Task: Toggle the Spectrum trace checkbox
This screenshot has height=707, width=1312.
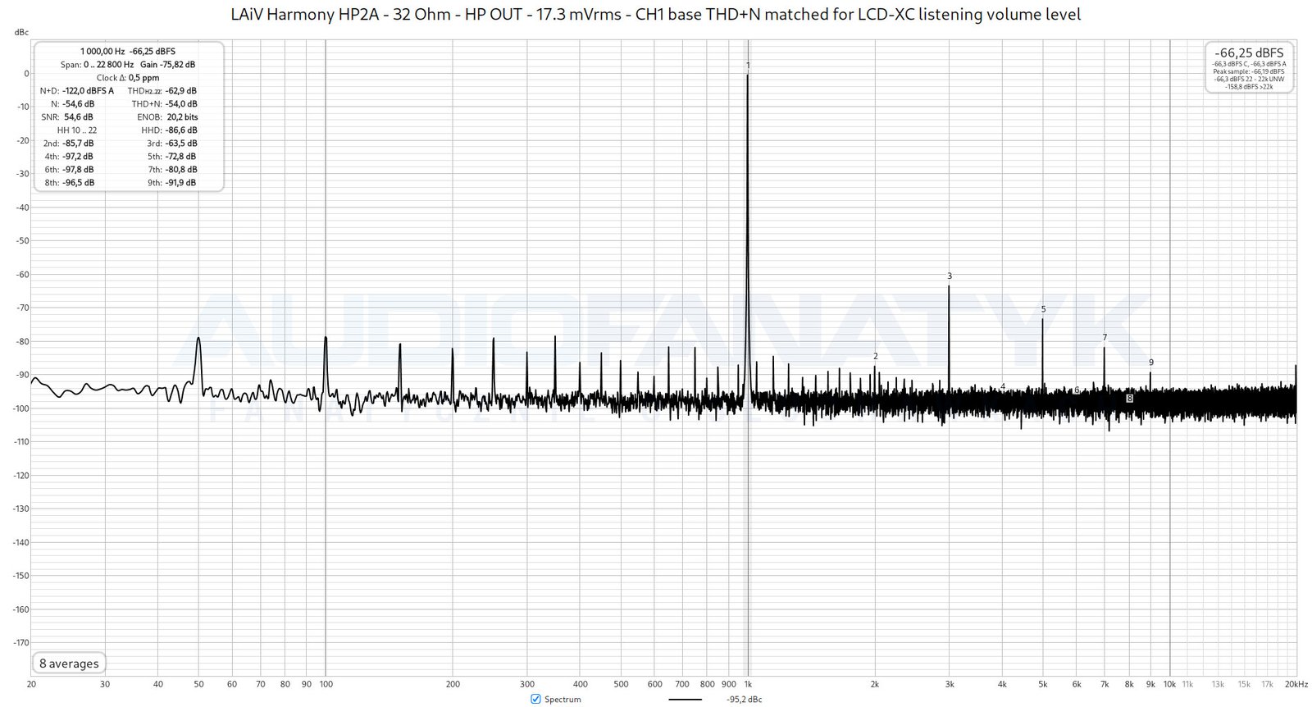Action: [535, 699]
